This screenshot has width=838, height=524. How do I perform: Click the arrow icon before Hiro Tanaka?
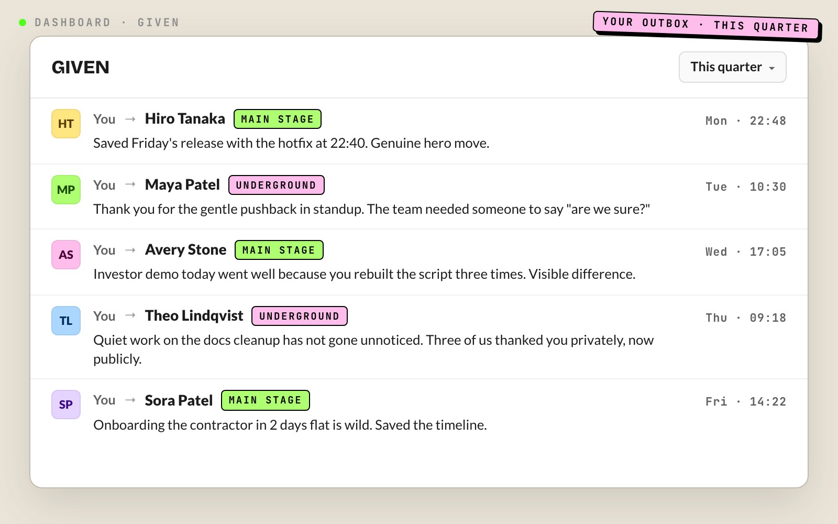pos(130,119)
